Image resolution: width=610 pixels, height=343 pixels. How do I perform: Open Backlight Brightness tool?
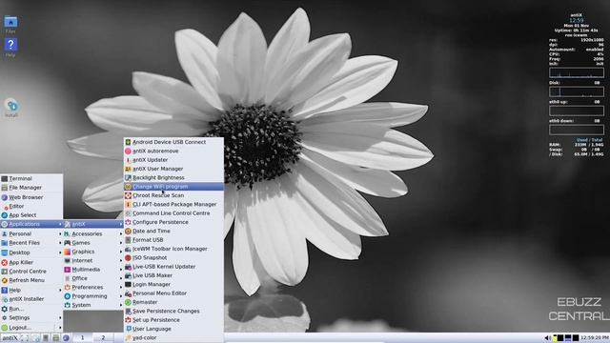pos(173,178)
